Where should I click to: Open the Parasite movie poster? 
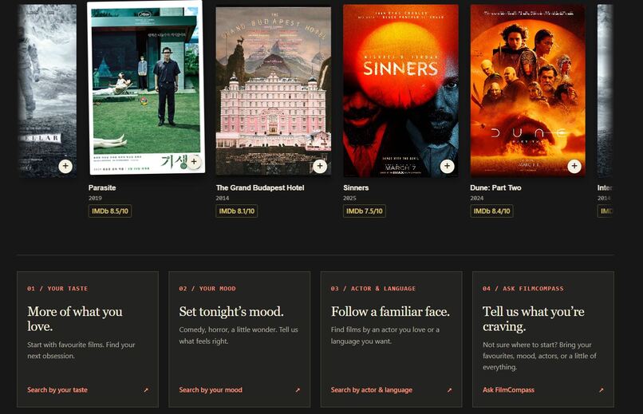[x=146, y=87]
